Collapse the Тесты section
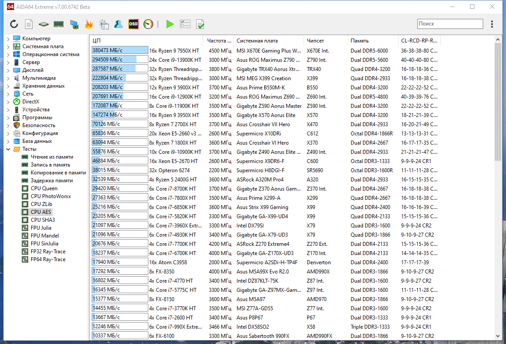Screen dimensions: 506x344 pyautogui.click(x=8, y=149)
